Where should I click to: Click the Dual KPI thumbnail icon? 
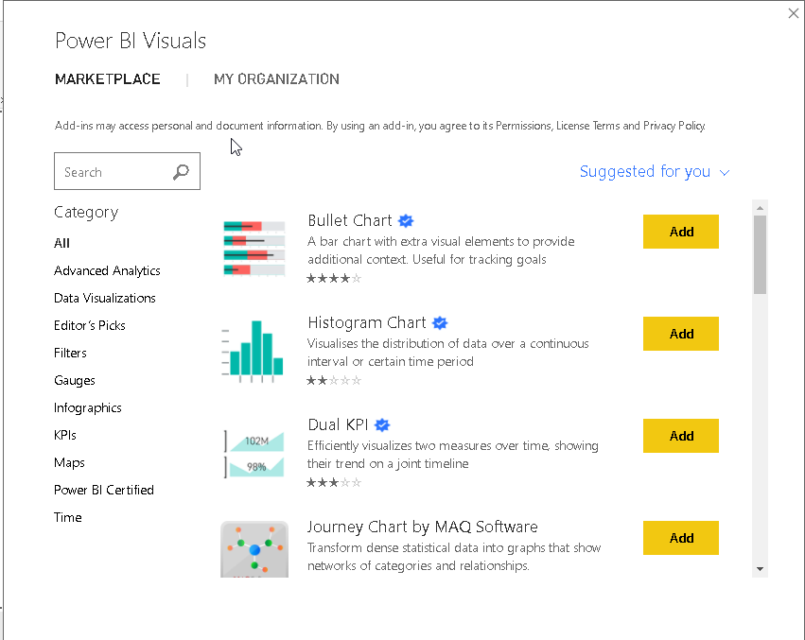click(x=254, y=452)
